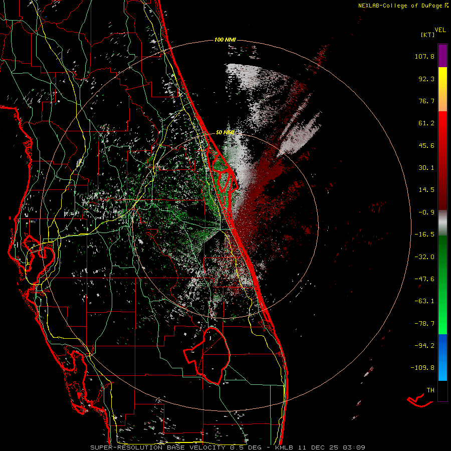Click the -0.9 velocity scale value
The height and width of the screenshot is (451, 451).
click(x=426, y=212)
